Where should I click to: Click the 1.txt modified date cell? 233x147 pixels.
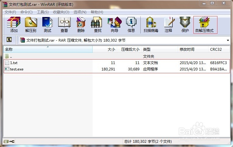[x=193, y=63]
